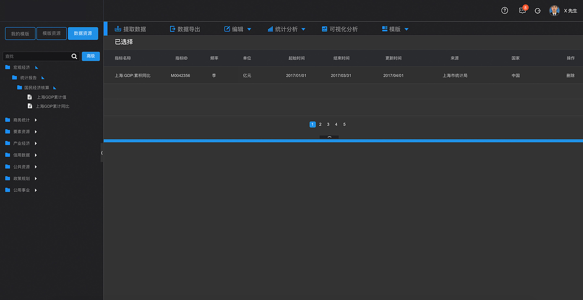Click the logout arrow icon in header
This screenshot has height=300, width=583.
point(538,10)
